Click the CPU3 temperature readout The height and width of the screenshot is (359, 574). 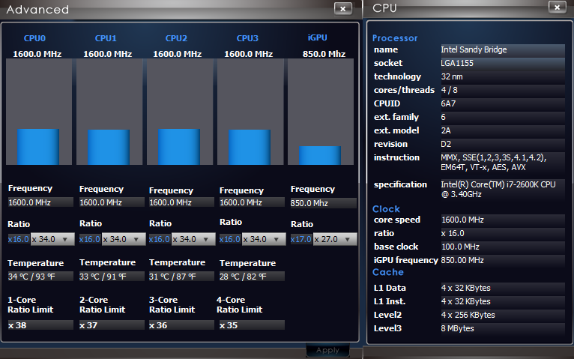pyautogui.click(x=252, y=277)
